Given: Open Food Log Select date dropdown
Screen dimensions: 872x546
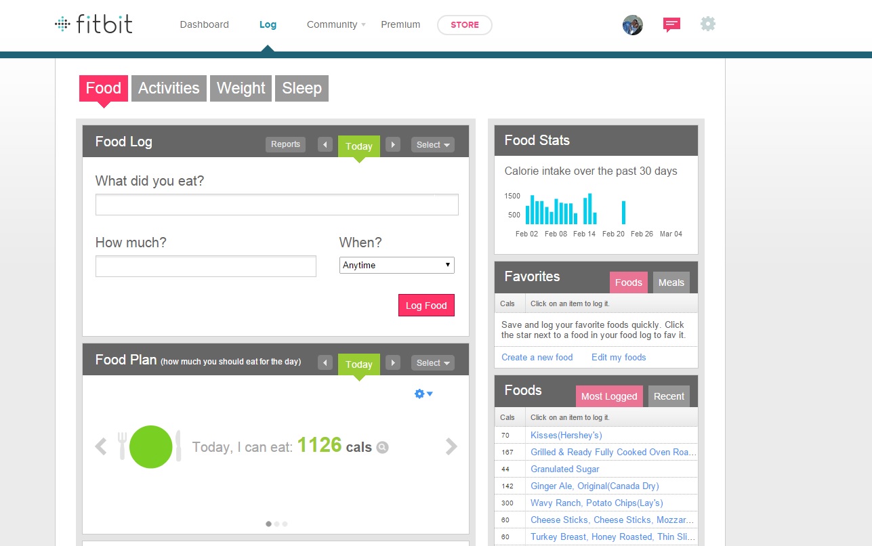Looking at the screenshot, I should (x=432, y=144).
